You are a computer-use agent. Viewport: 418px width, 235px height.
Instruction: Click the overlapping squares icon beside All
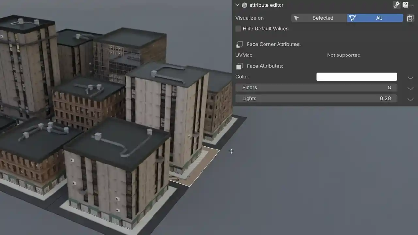coord(410,18)
